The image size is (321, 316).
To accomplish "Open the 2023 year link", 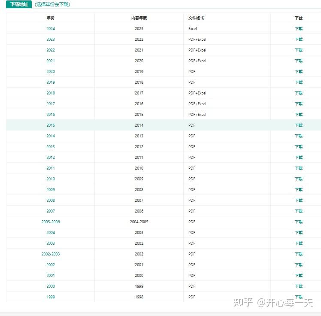I will click(x=51, y=39).
